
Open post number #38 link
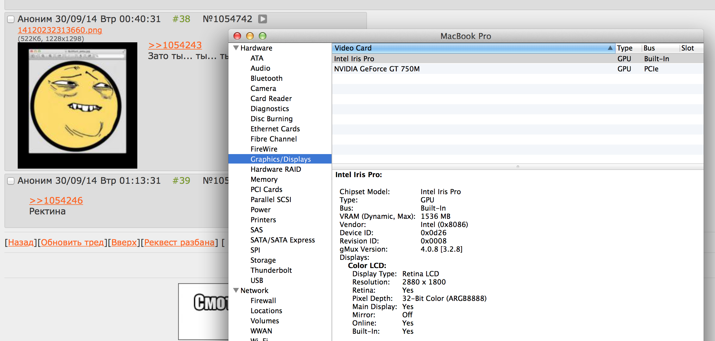181,19
